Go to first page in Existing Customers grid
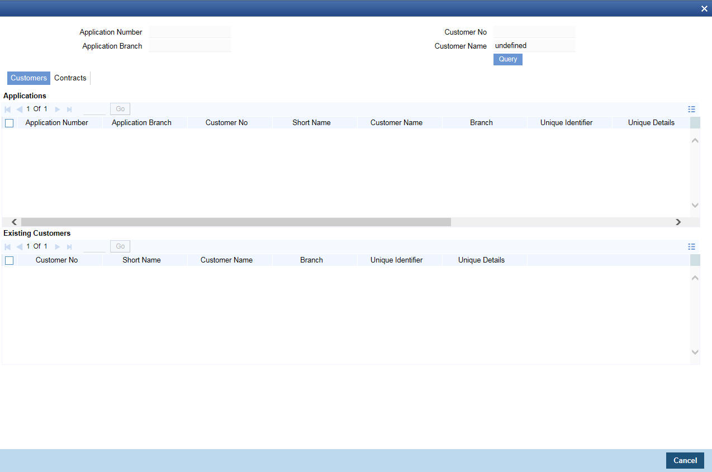 pyautogui.click(x=8, y=246)
